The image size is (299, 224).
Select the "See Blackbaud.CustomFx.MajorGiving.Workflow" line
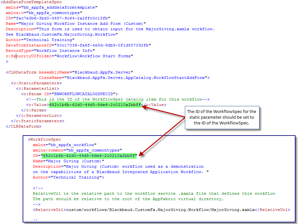pyautogui.click(x=62, y=34)
